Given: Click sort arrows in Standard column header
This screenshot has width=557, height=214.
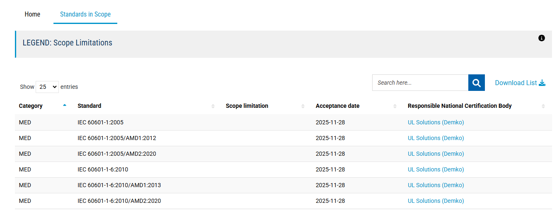Looking at the screenshot, I should point(213,106).
